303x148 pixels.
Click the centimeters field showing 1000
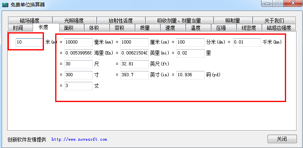(135, 42)
